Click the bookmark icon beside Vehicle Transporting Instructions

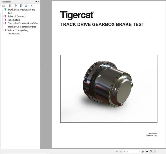click(6, 30)
